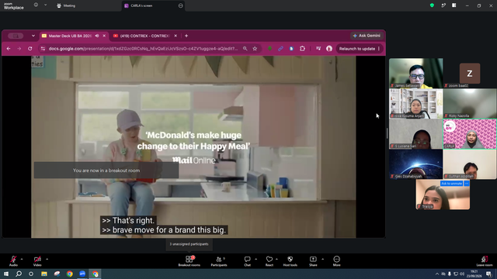The image size is (497, 279).
Task: Close Master Deck browser tab
Action: click(x=104, y=36)
